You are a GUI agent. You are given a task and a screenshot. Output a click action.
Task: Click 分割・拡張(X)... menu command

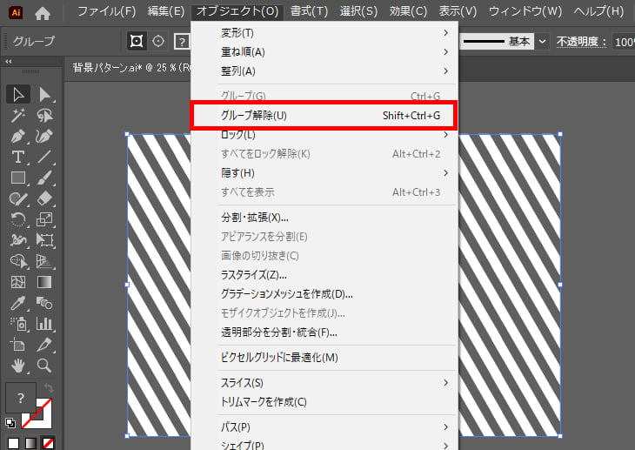255,217
